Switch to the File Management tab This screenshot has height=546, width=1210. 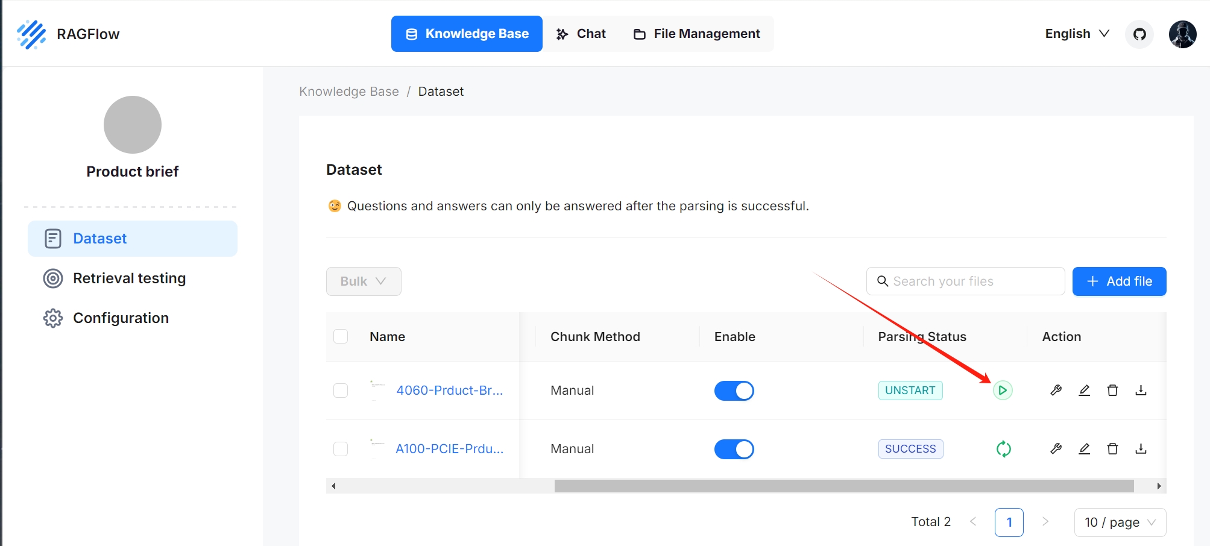(697, 34)
